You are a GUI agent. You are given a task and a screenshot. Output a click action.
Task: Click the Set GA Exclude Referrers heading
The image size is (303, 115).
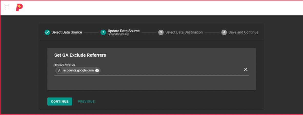(x=80, y=55)
